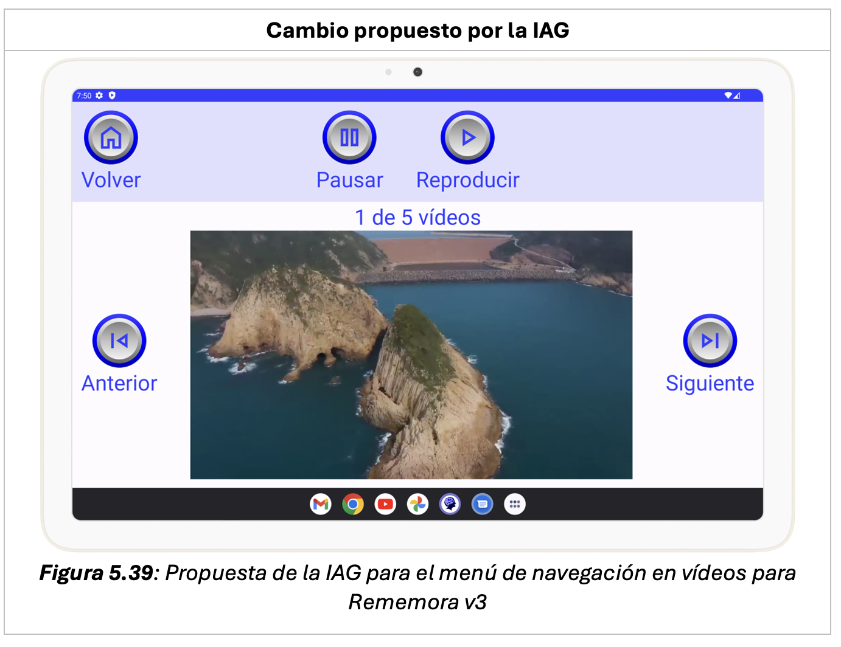Image resolution: width=841 pixels, height=647 pixels.
Task: Open the Rememora brain-head app icon
Action: (x=450, y=504)
